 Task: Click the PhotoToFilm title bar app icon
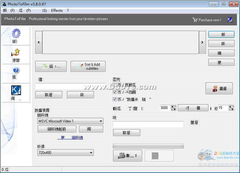[4, 4]
